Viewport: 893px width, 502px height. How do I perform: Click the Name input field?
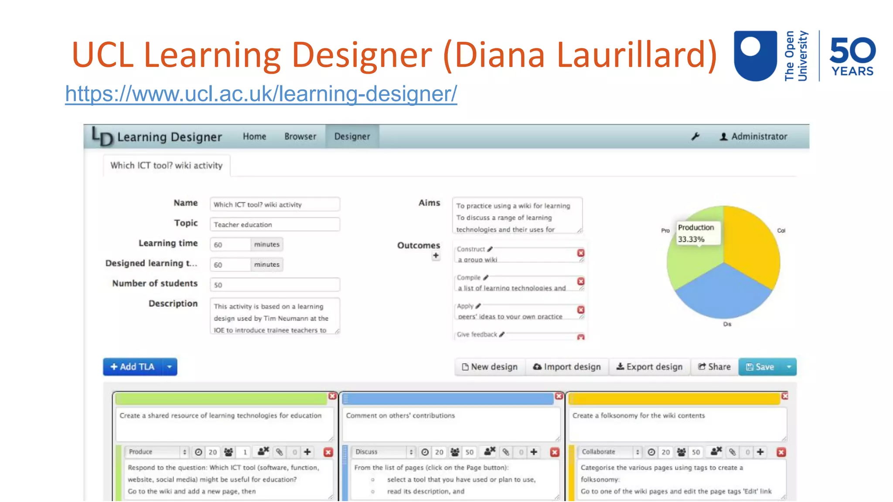click(x=275, y=204)
